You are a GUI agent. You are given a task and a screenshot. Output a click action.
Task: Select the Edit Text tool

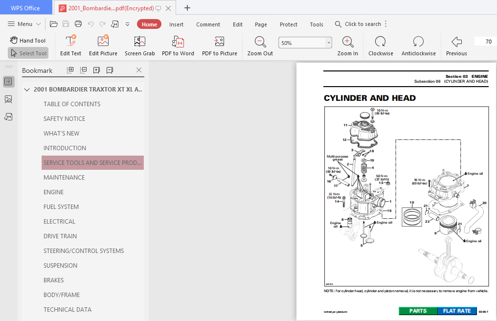click(70, 46)
